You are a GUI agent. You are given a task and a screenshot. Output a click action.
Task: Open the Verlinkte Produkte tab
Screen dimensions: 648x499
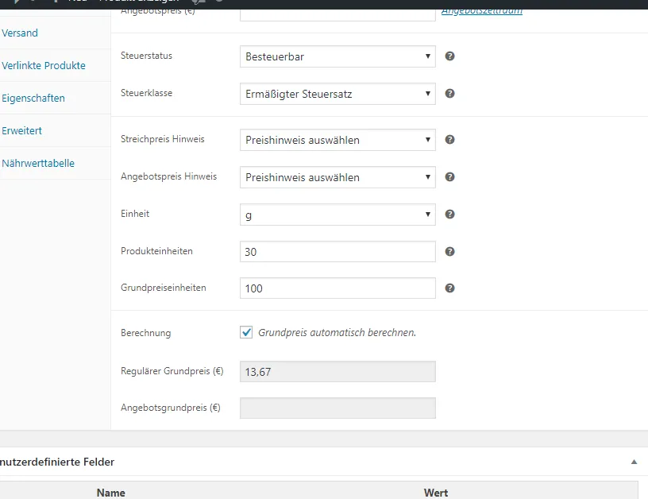pos(44,66)
